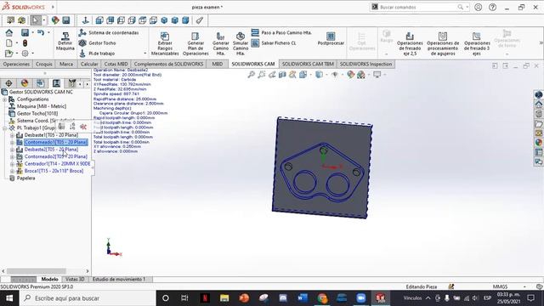Click the Options gear icon
This screenshot has width=544, height=306.
pos(25,54)
